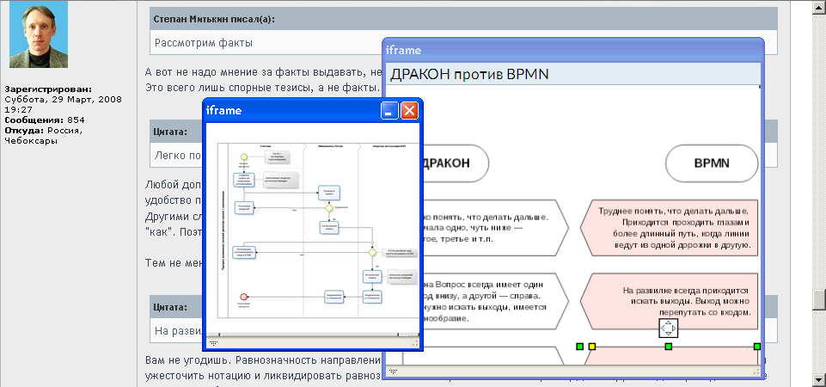The height and width of the screenshot is (387, 826).
Task: Minimize the small iframe window
Action: pos(390,110)
